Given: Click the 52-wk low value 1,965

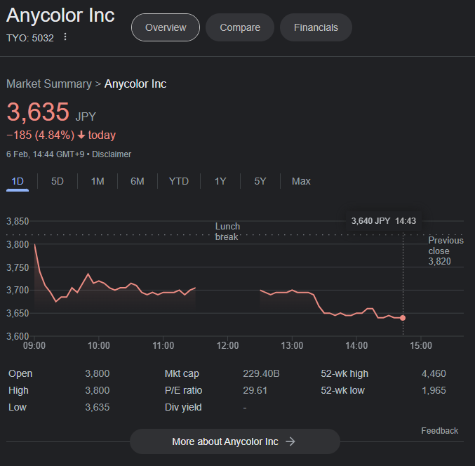Looking at the screenshot, I should tap(434, 390).
